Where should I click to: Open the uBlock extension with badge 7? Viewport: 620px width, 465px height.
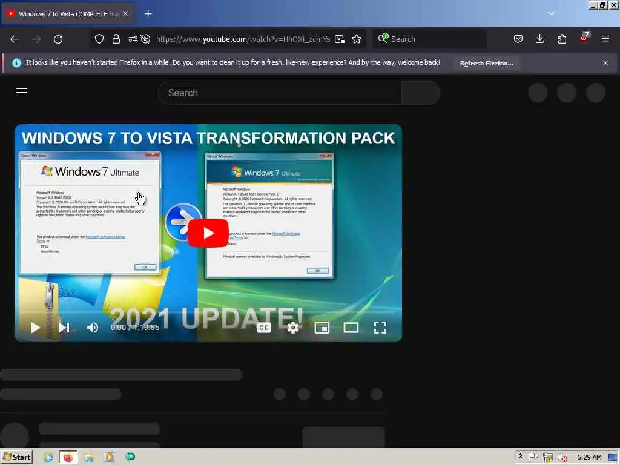(584, 38)
